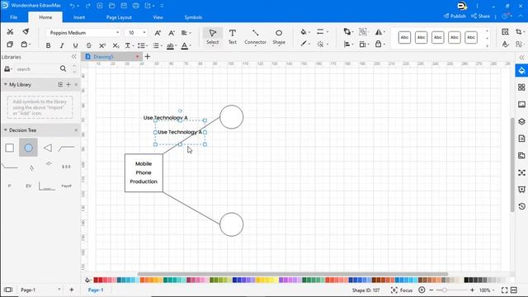Choose the Select pointer tool
This screenshot has width=528, height=297.
(213, 36)
